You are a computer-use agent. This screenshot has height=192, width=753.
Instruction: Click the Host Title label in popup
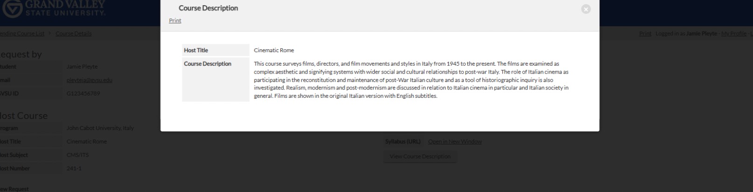coord(196,50)
